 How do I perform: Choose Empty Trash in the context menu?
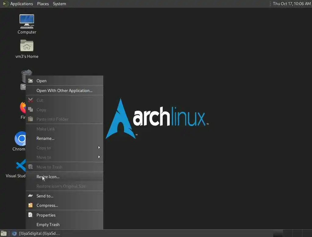tap(65, 225)
